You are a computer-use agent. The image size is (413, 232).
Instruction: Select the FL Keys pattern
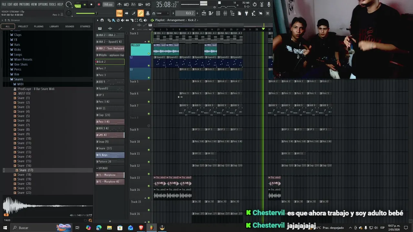[x=110, y=155]
